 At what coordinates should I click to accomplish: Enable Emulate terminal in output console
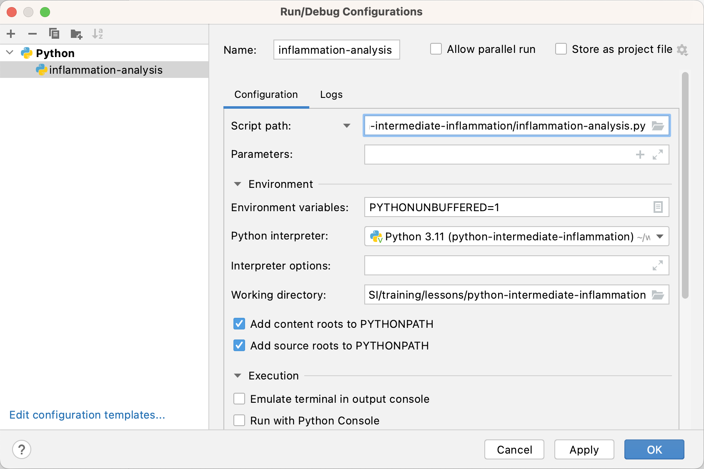239,399
